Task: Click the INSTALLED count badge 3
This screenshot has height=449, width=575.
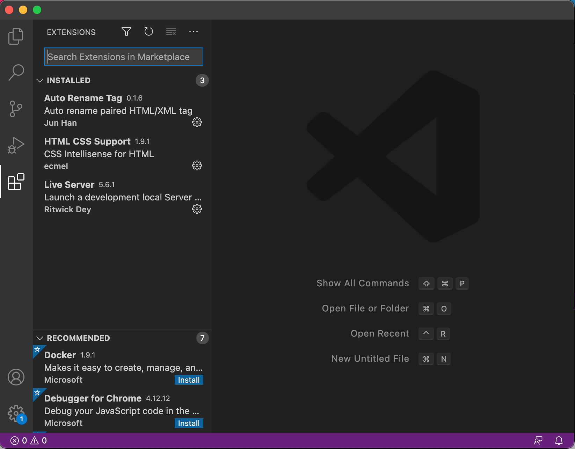Action: click(x=202, y=81)
